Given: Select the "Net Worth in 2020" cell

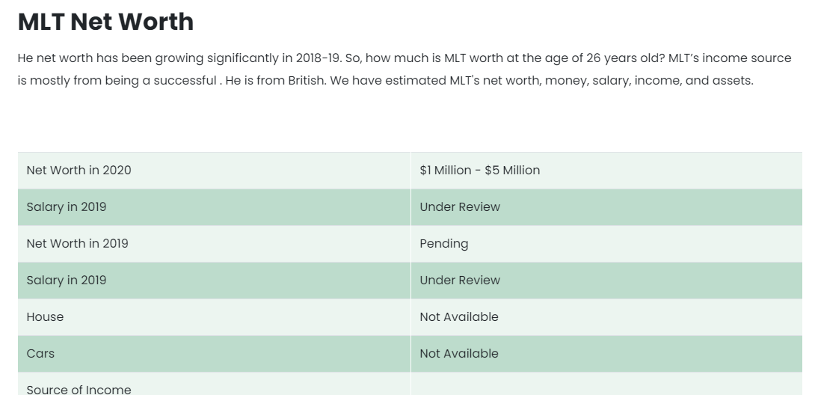Looking at the screenshot, I should pyautogui.click(x=79, y=171).
